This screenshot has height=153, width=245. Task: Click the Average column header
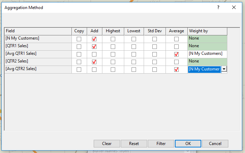pos(176,31)
